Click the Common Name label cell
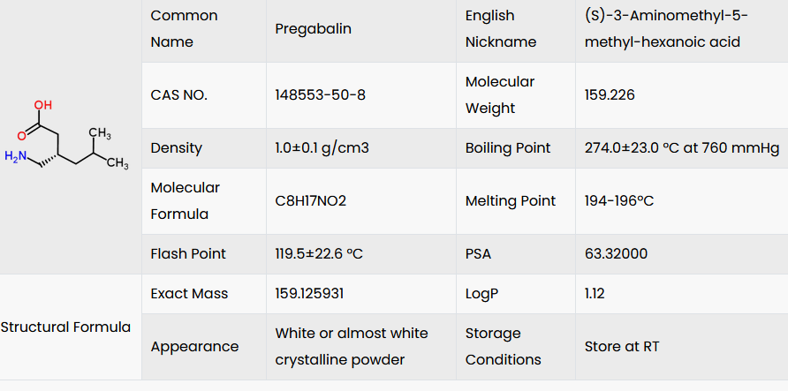 [x=184, y=29]
